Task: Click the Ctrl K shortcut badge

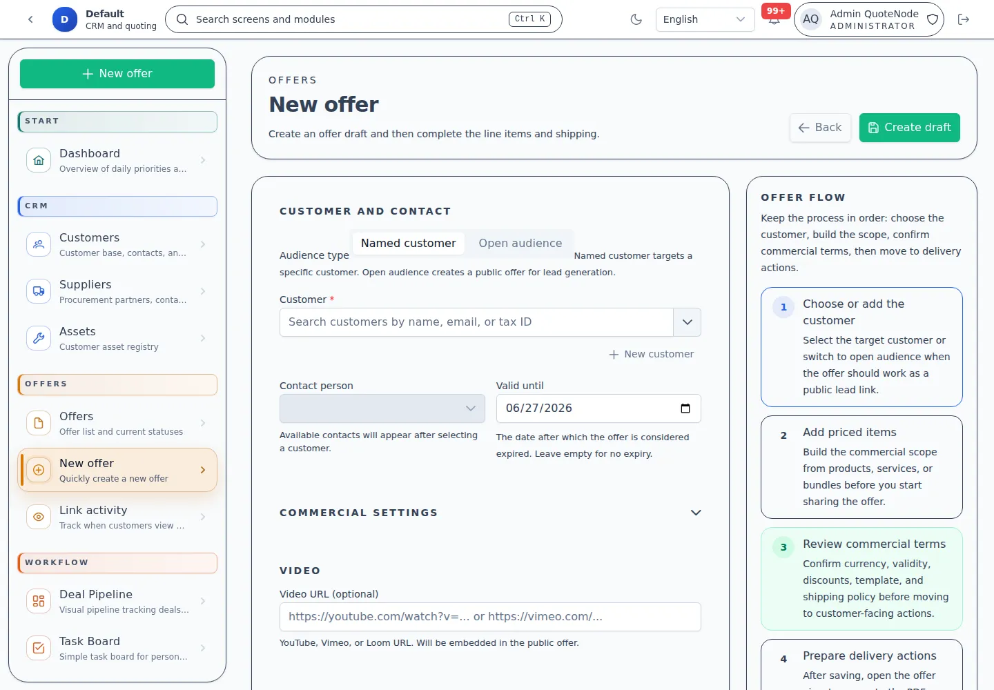Action: pyautogui.click(x=529, y=19)
